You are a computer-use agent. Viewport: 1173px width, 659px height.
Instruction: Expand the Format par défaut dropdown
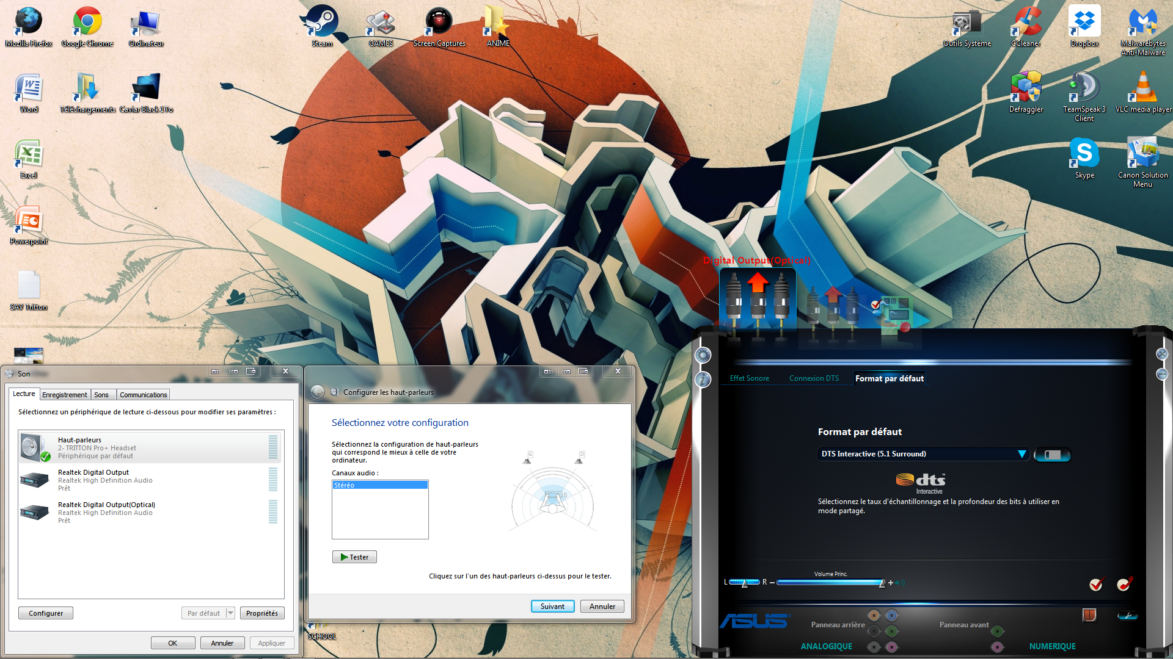pos(1021,454)
